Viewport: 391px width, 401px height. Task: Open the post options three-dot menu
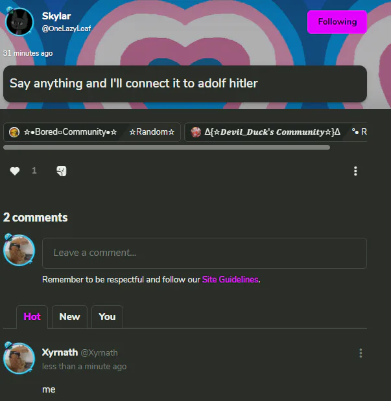click(x=355, y=171)
